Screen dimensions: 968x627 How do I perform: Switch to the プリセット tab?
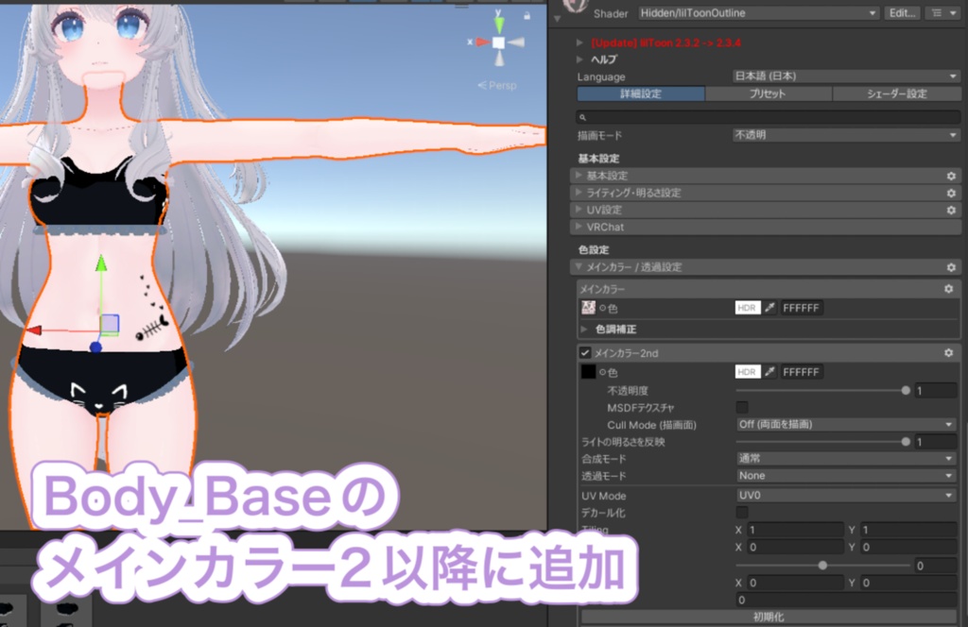(768, 93)
